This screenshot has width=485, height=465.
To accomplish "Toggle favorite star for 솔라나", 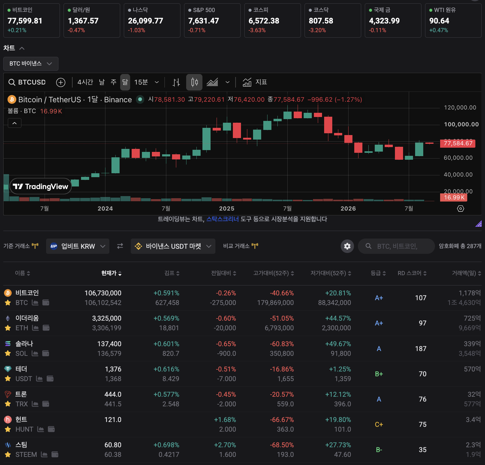I will coord(8,353).
